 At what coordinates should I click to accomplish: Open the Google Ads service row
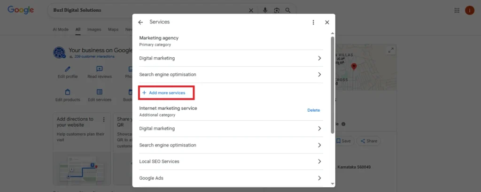(x=231, y=178)
